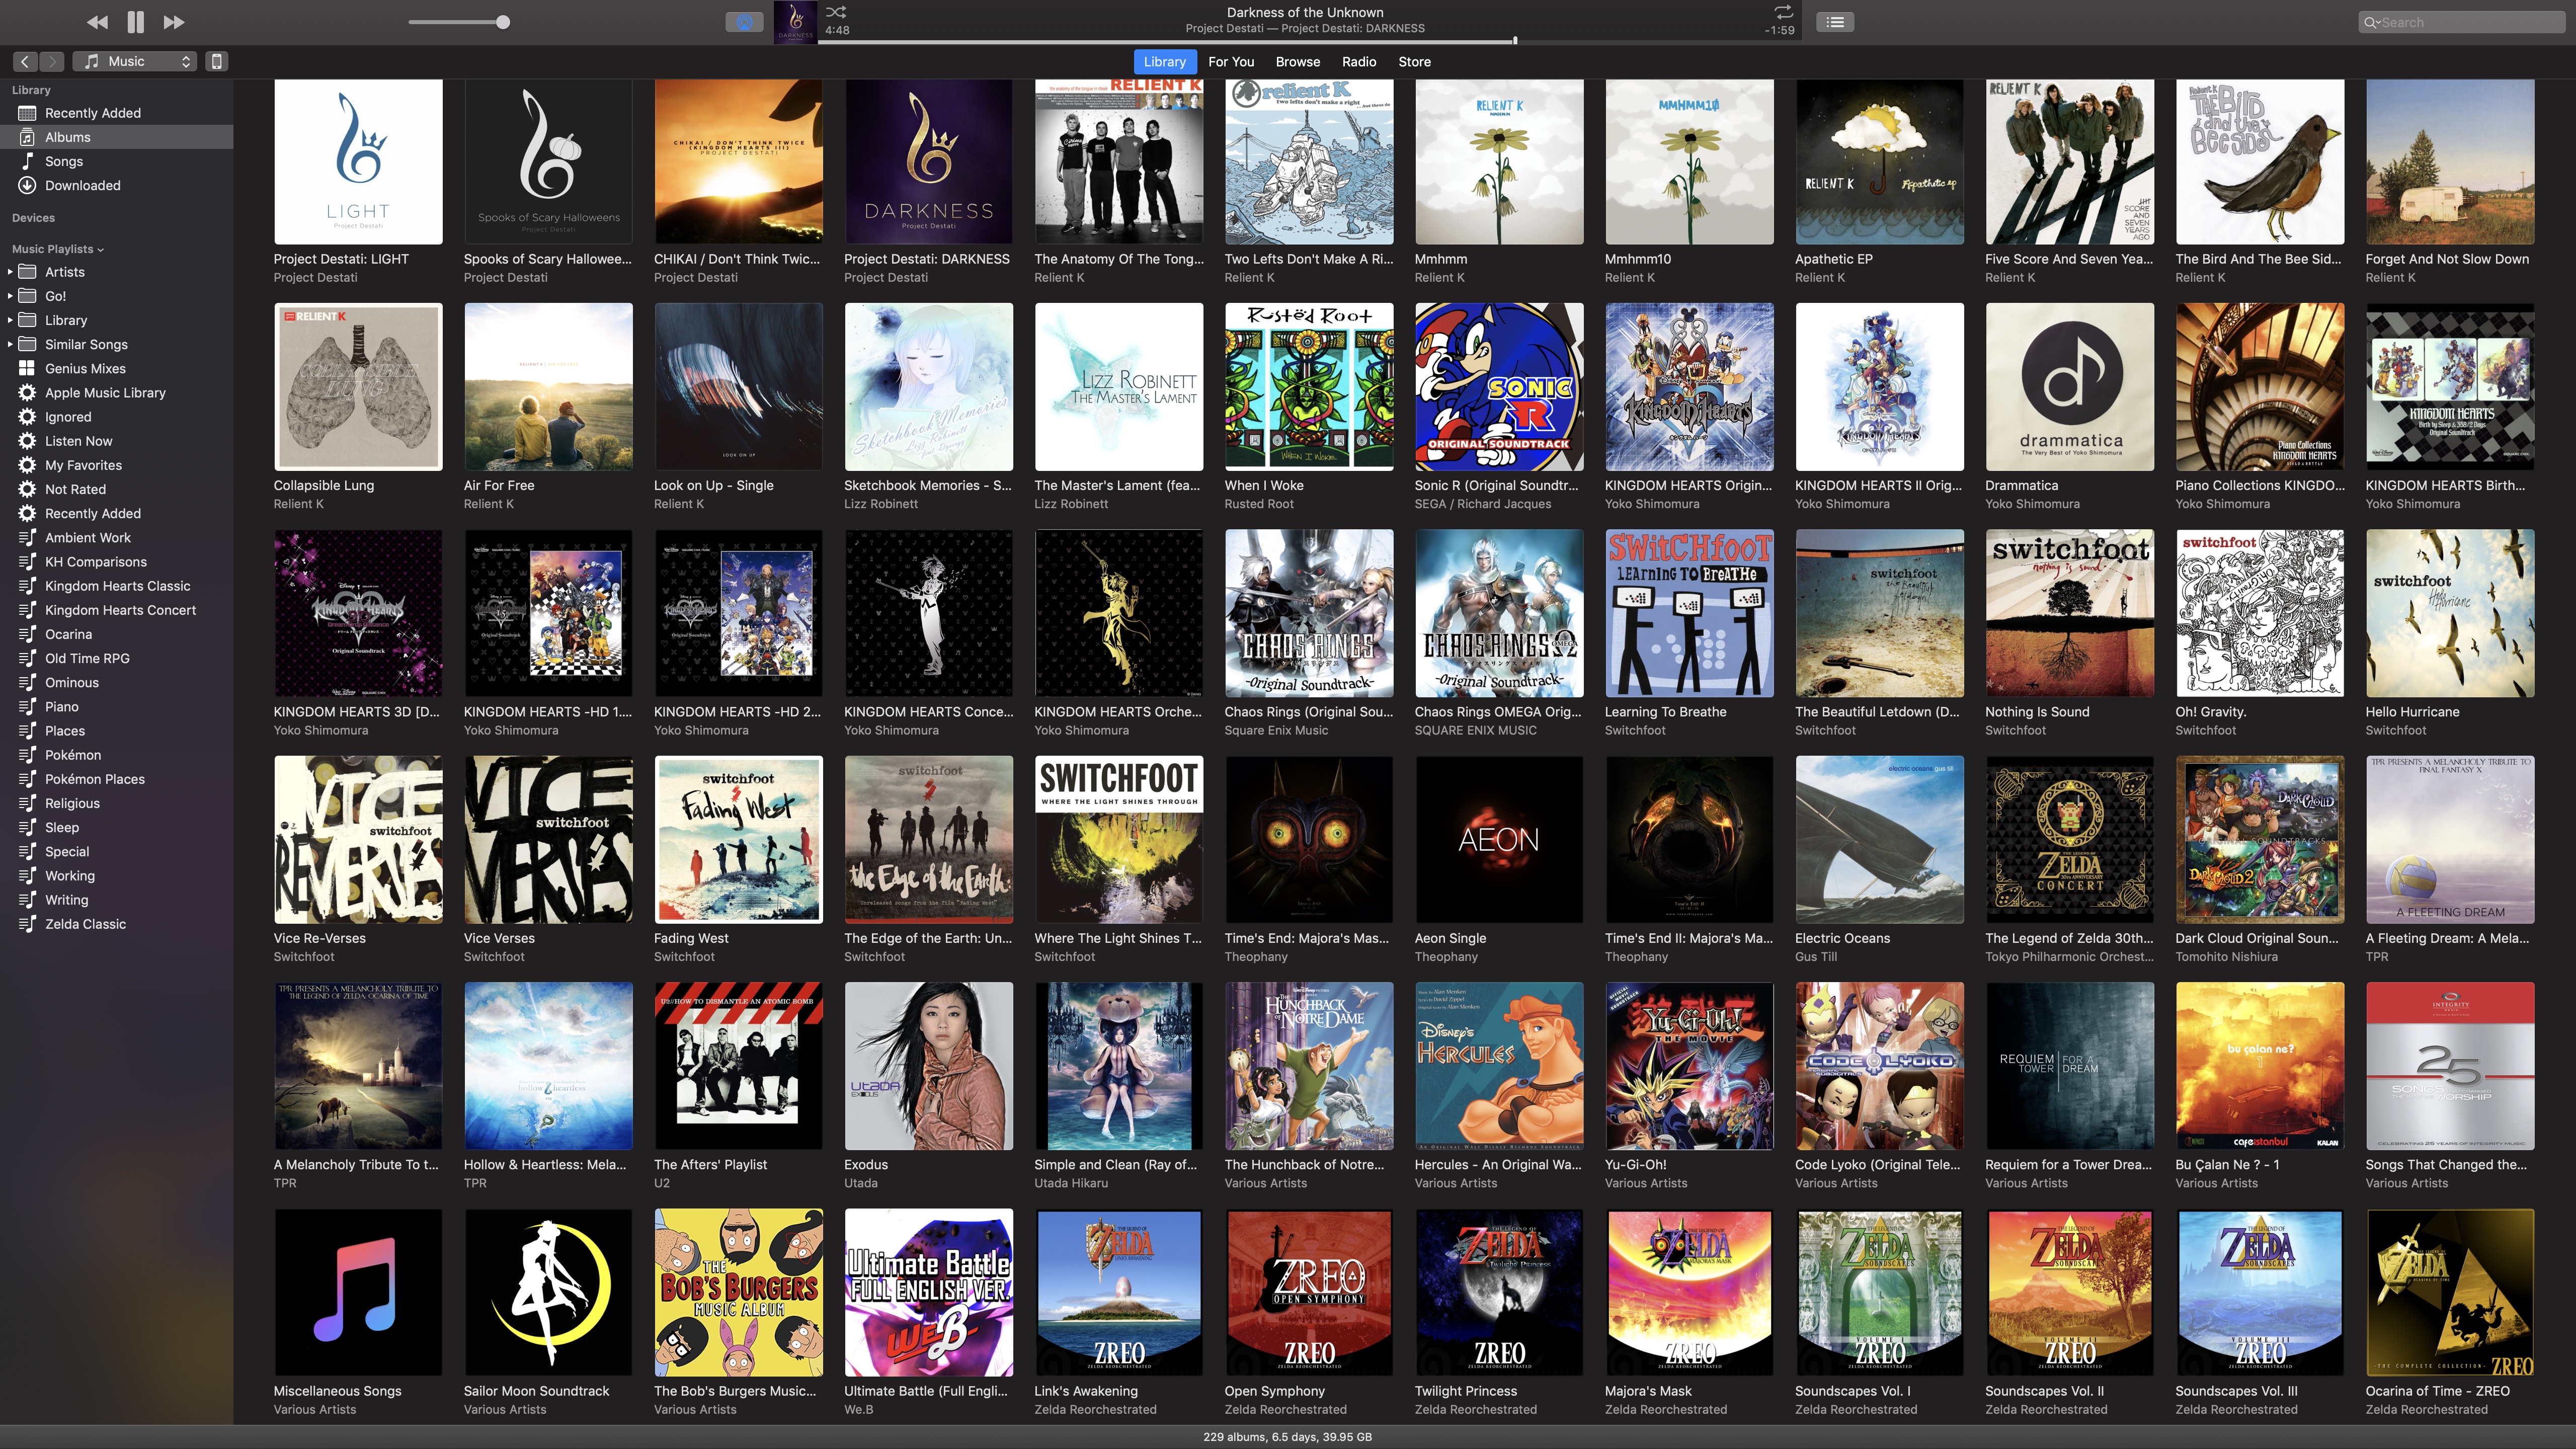The height and width of the screenshot is (1449, 2576).
Task: Expand the Similar Songs folder
Action: click(10, 344)
